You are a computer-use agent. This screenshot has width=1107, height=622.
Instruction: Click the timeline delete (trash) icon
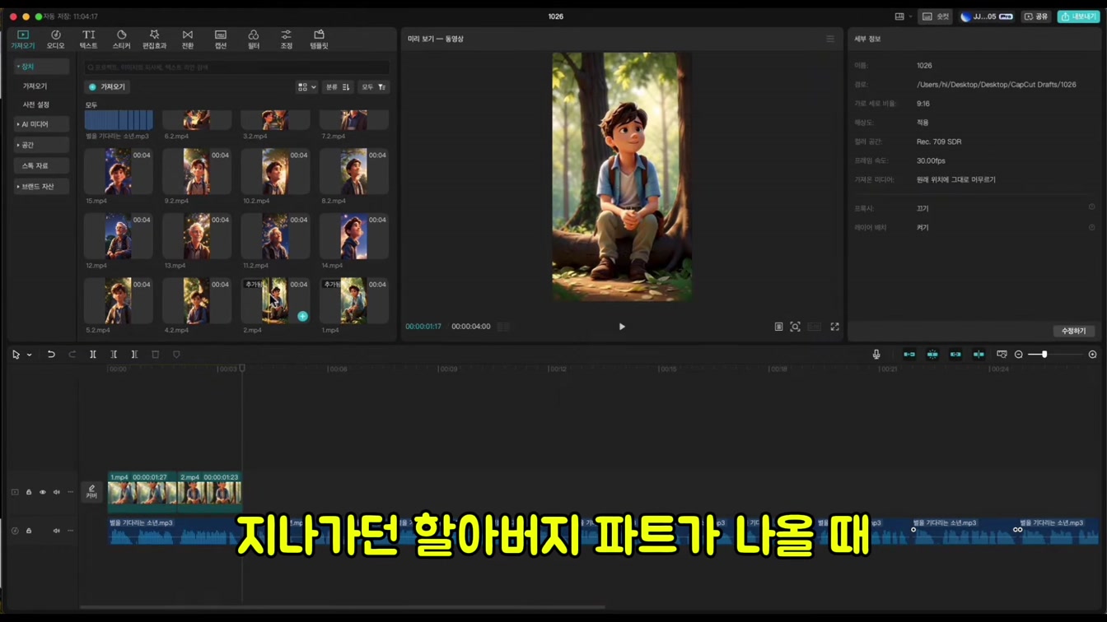(x=155, y=355)
